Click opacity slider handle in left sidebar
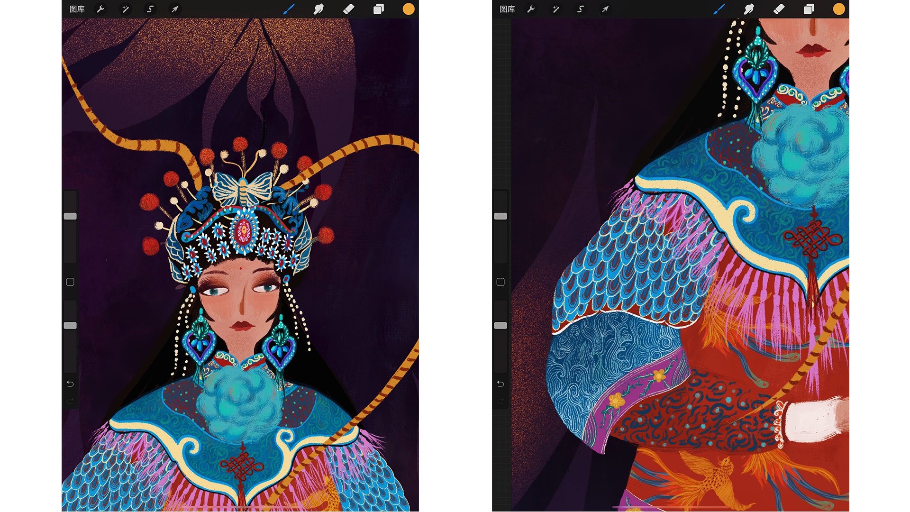Viewport: 910px width, 512px height. [70, 326]
